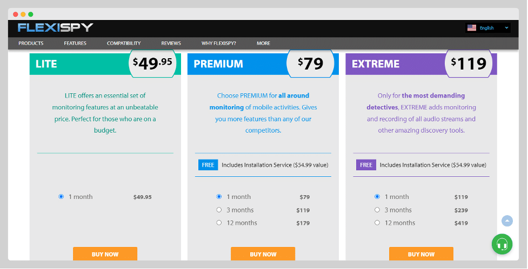The height and width of the screenshot is (269, 528).
Task: Open the headset live chat support button
Action: (x=502, y=244)
